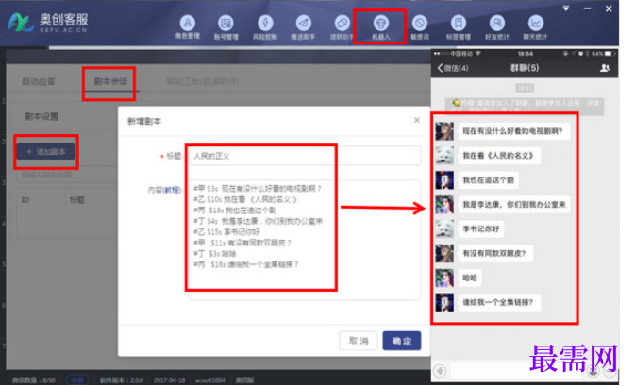
Task: Click the 添加剧本 add script button
Action: (x=46, y=152)
